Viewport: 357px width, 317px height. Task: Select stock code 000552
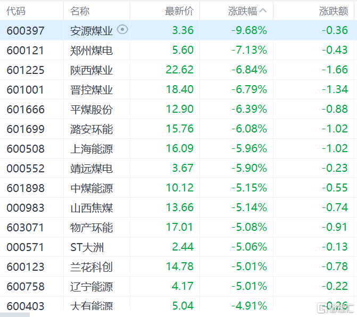26,169
